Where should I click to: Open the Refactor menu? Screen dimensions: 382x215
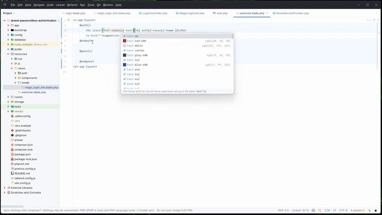pyautogui.click(x=72, y=5)
